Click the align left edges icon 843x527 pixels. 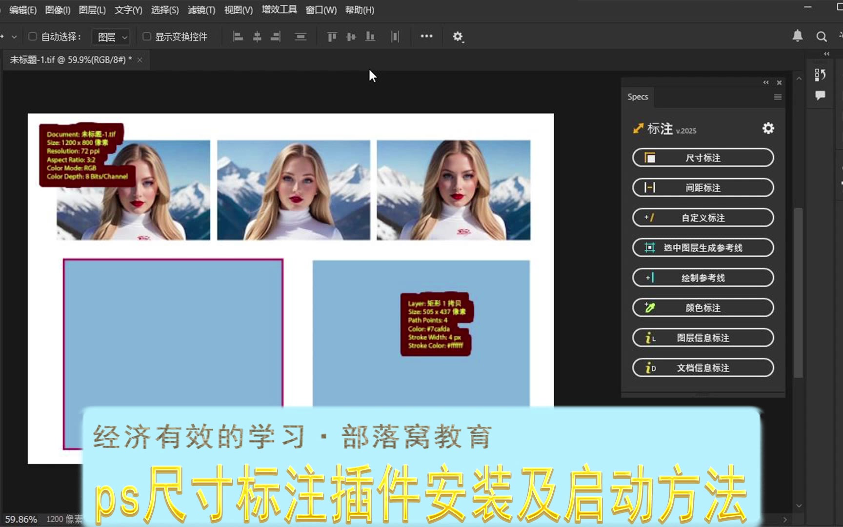coord(238,37)
